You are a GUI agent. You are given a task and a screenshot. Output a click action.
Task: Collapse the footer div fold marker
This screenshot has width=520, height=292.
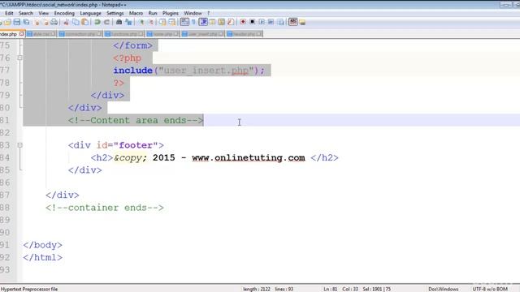[x=19, y=145]
